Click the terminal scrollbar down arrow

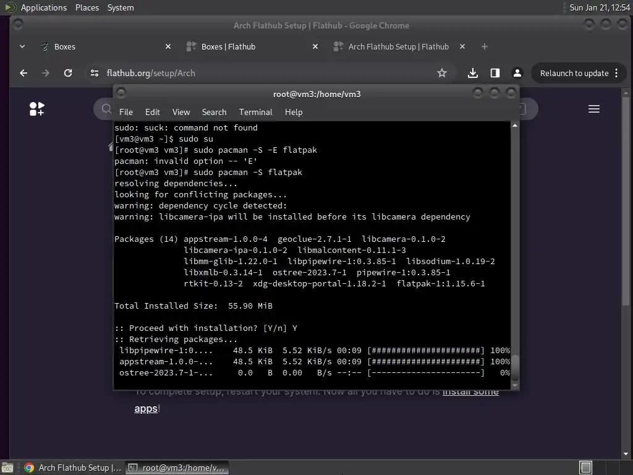tap(515, 386)
